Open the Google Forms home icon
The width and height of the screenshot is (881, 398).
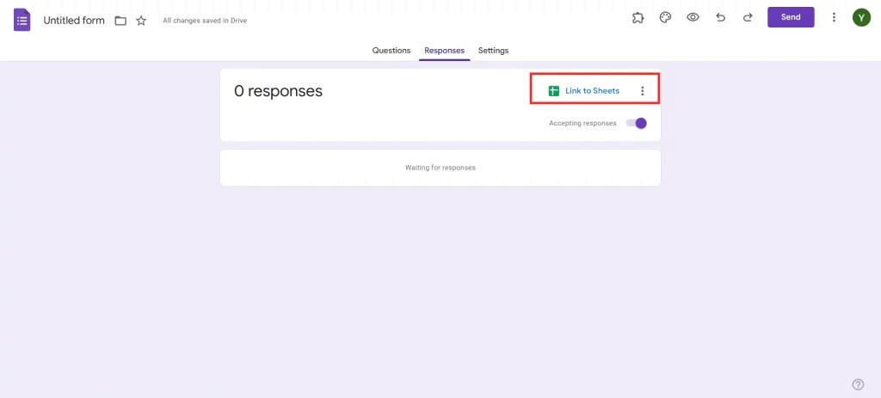pyautogui.click(x=22, y=21)
